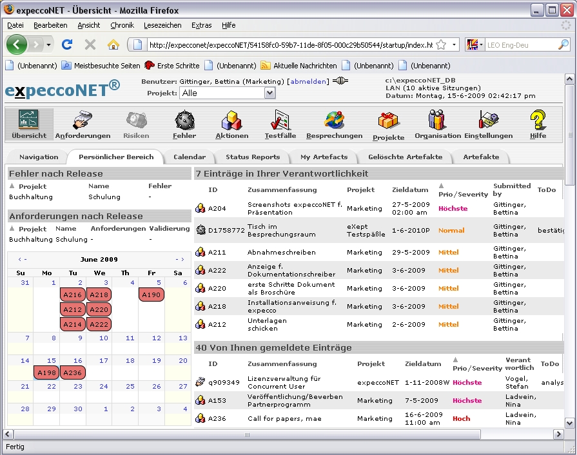This screenshot has width=577, height=455.
Task: Expand the Projekt 'Alle' dropdown
Action: pyautogui.click(x=269, y=93)
